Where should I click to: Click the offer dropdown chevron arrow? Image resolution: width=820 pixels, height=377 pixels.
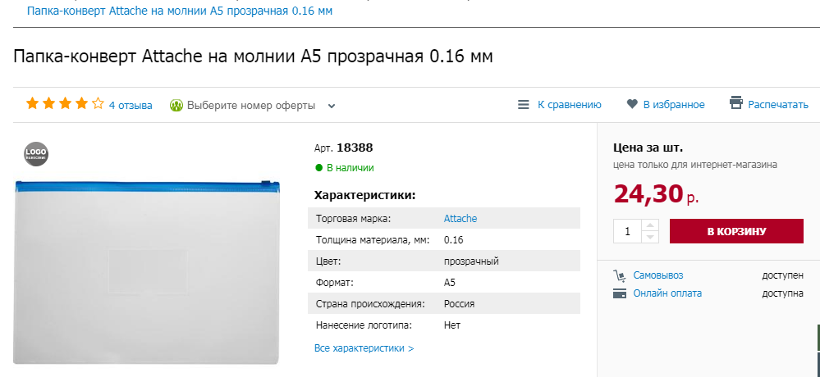[332, 106]
